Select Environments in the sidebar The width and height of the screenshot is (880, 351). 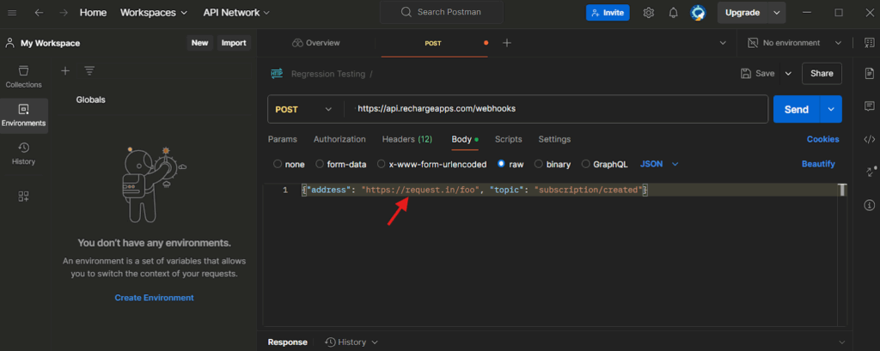[x=23, y=116]
